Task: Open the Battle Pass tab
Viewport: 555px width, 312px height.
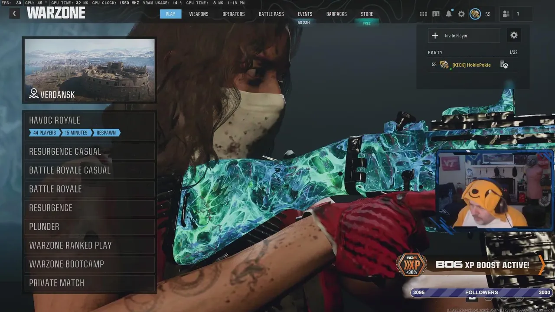Action: pyautogui.click(x=271, y=14)
